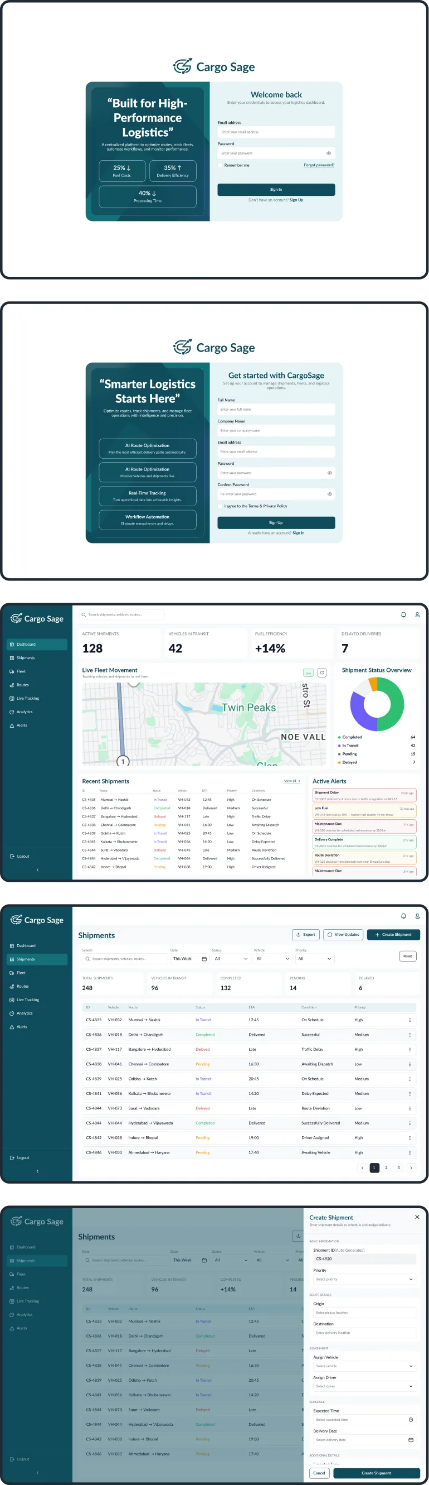Click Create Shipment button in Shipments header
Image resolution: width=429 pixels, height=1485 pixels.
click(393, 934)
